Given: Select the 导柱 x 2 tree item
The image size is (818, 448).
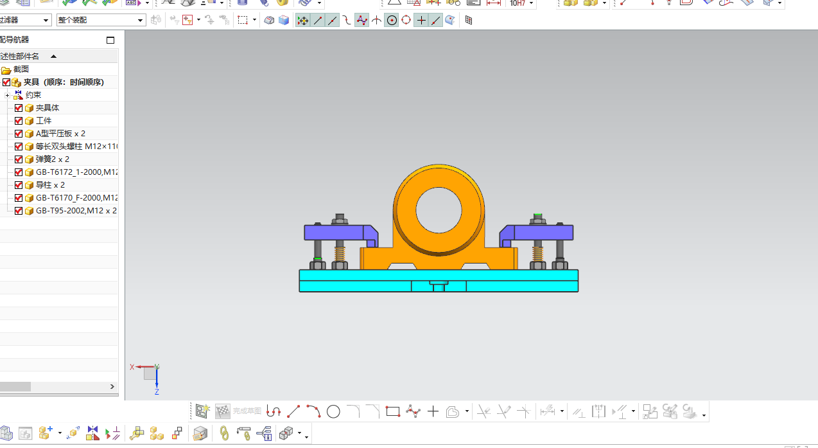Looking at the screenshot, I should [50, 185].
